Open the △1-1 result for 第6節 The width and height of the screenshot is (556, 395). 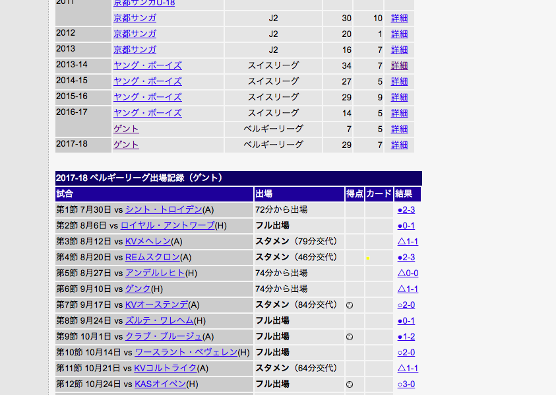[x=408, y=289]
